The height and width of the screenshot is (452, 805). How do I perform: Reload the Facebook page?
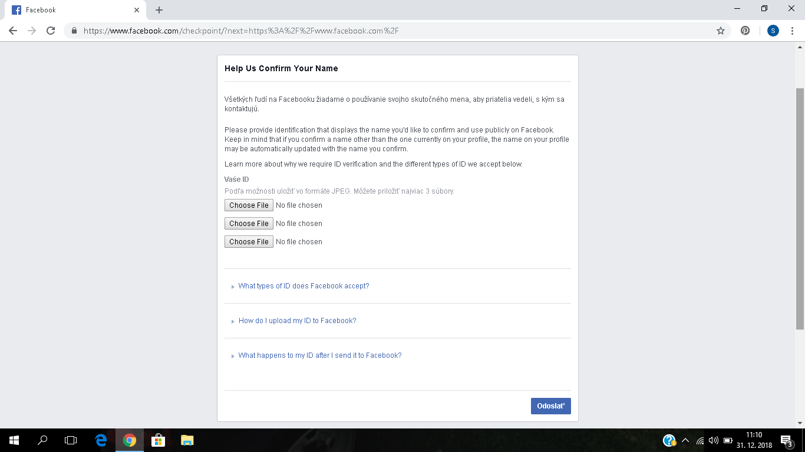click(x=51, y=31)
